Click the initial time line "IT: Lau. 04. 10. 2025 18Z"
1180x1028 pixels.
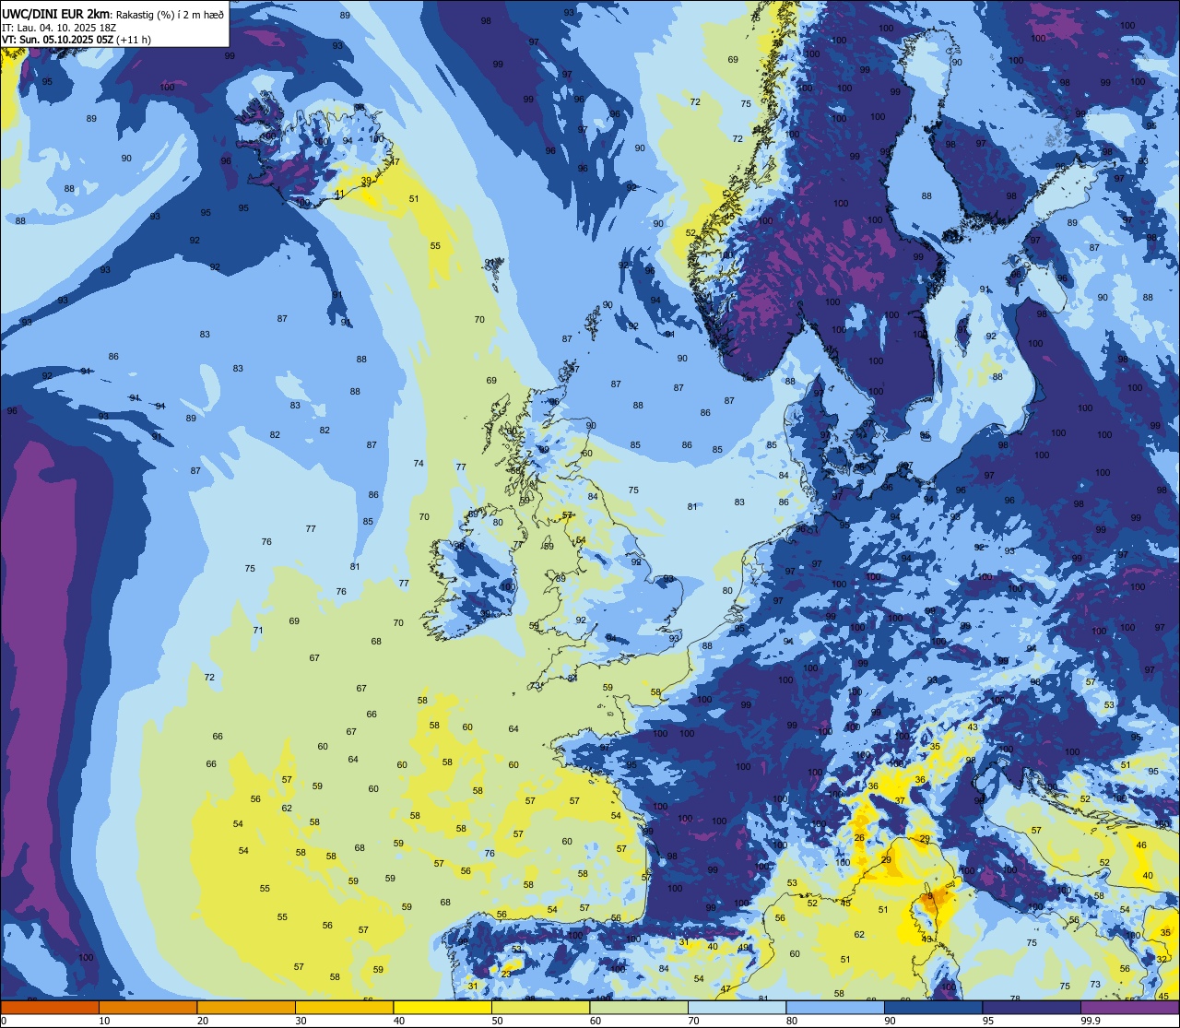pos(59,27)
